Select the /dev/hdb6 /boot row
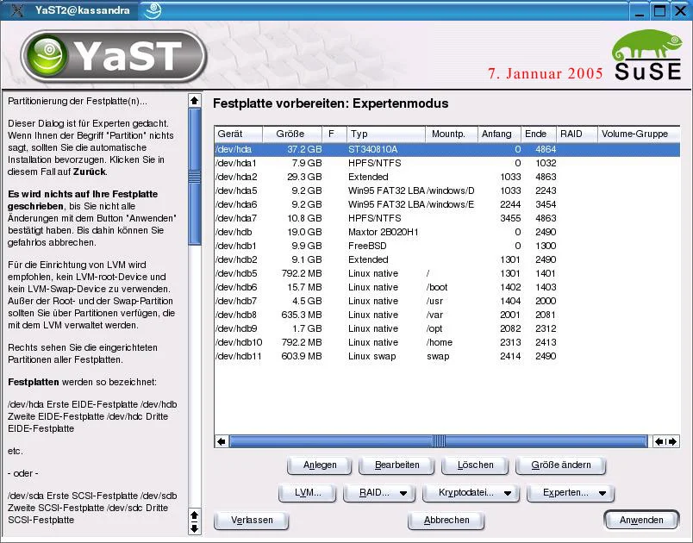This screenshot has height=543, width=693. 446,287
